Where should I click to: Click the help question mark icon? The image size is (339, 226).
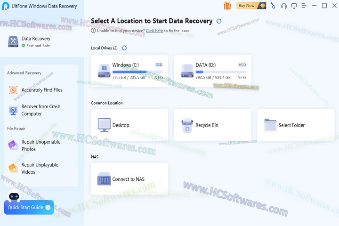[93, 31]
